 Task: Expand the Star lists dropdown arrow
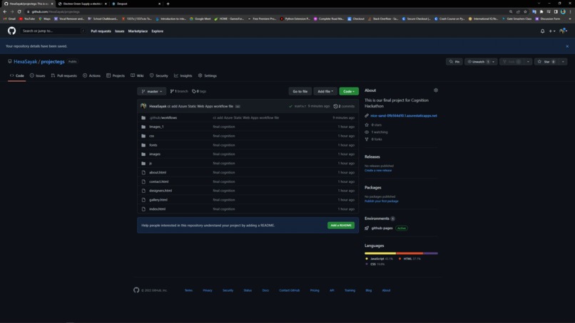click(563, 62)
